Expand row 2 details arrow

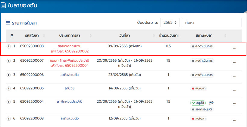[x=9, y=61]
